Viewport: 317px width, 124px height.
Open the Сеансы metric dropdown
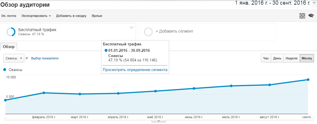[14, 58]
